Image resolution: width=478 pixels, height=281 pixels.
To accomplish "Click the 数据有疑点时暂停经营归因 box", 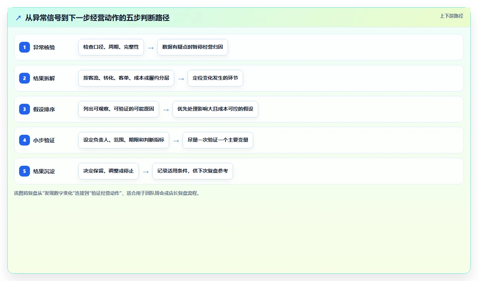I will click(x=193, y=47).
